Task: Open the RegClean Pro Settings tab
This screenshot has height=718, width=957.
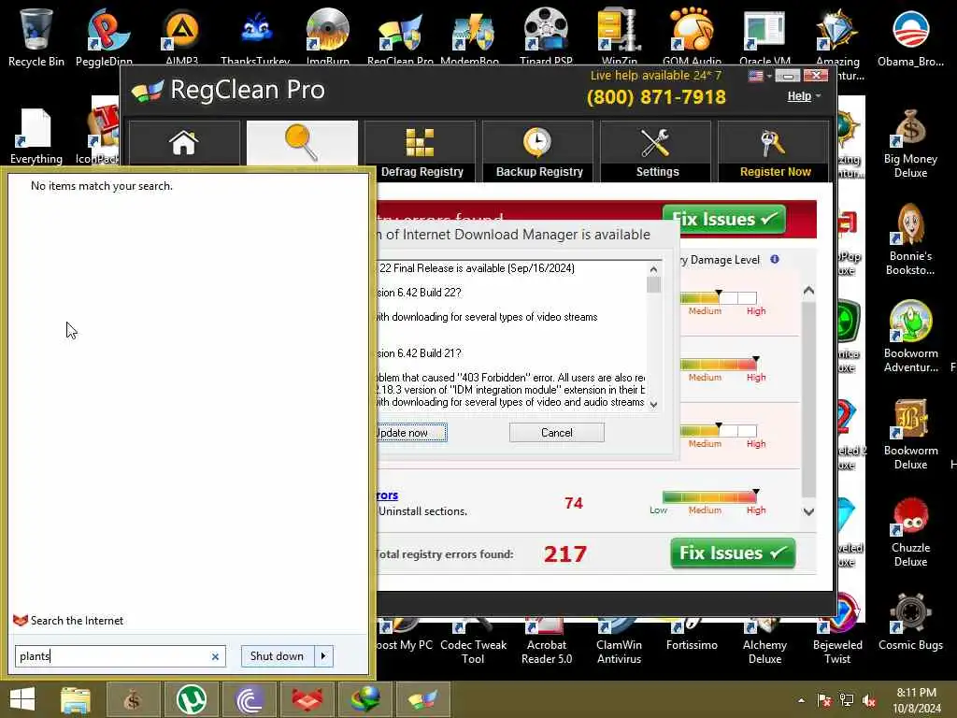Action: point(655,151)
